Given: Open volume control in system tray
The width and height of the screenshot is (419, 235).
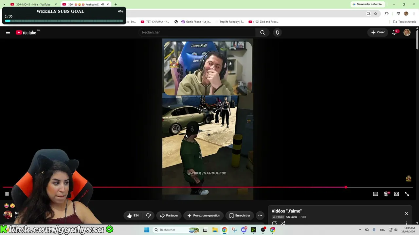Looking at the screenshot, I should point(396,230).
